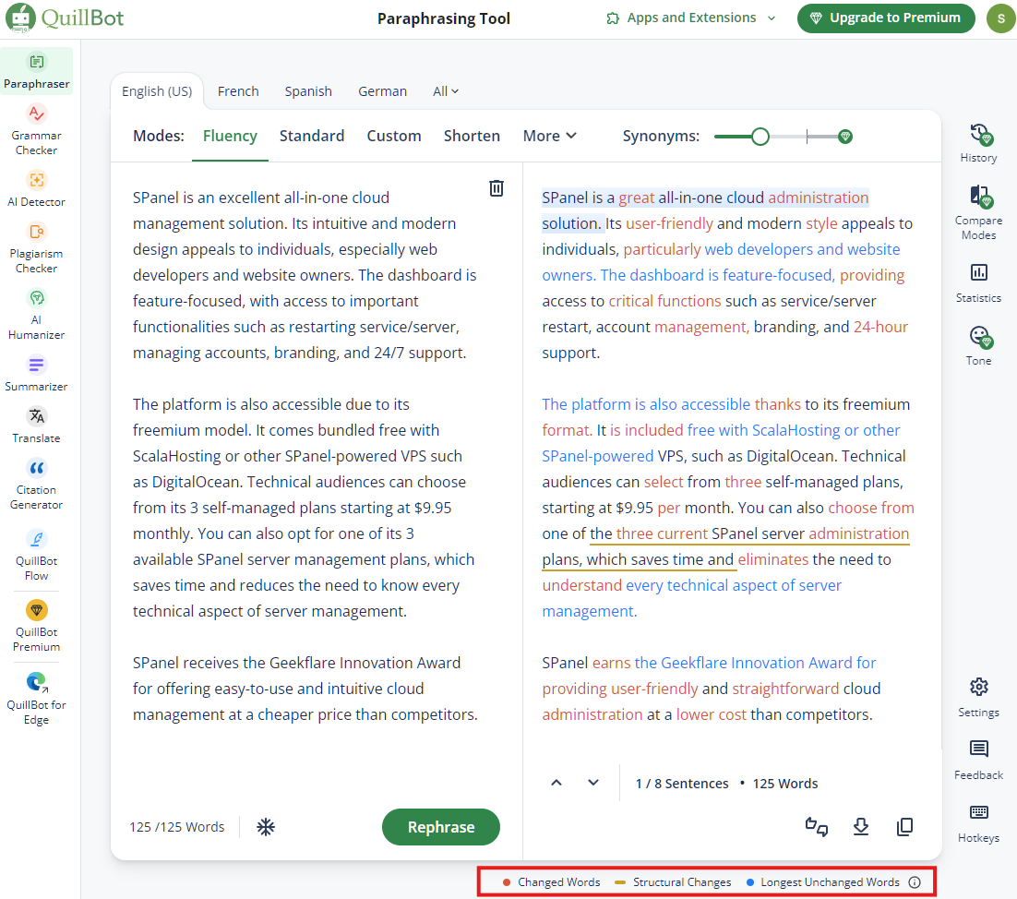1017x899 pixels.
Task: Open QuillBot Premium from sidebar
Action: pos(36,627)
